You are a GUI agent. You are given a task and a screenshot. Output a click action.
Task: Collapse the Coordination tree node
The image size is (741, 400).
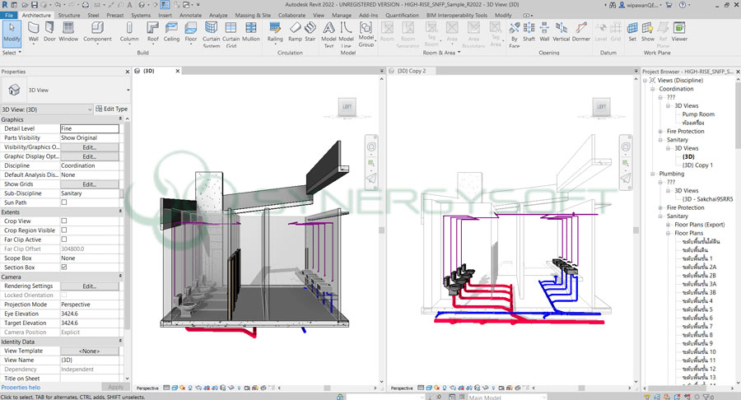click(653, 89)
